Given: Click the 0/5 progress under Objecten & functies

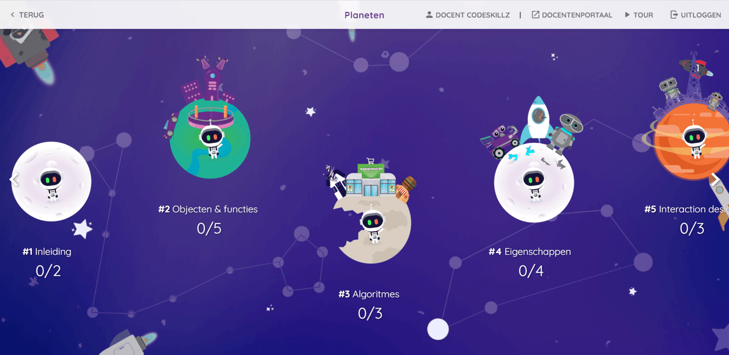Looking at the screenshot, I should 209,229.
